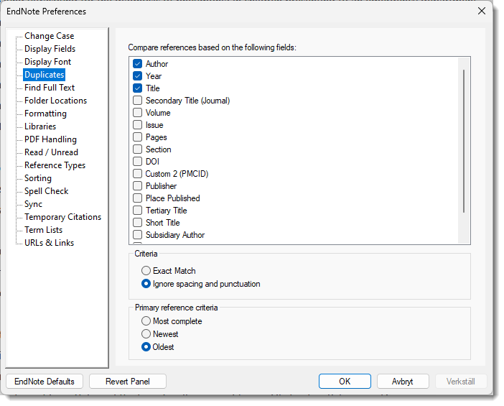Open the Read / Unread preferences
The image size is (504, 406).
pos(51,152)
